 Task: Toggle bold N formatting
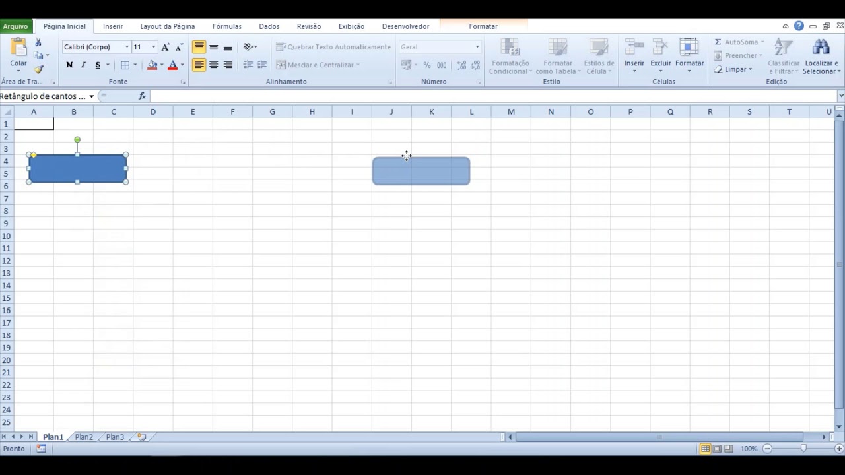coord(69,65)
